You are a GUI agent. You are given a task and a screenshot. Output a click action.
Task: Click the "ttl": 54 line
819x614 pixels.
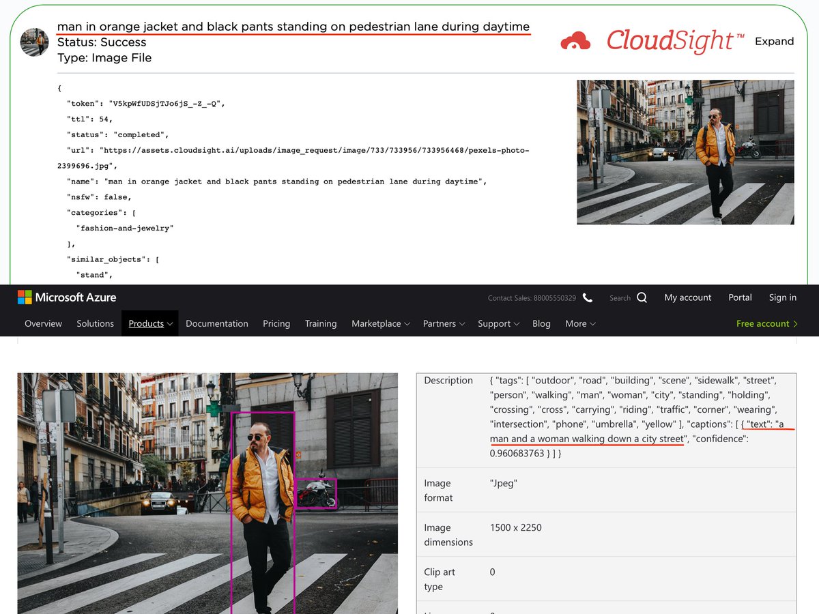pyautogui.click(x=89, y=119)
